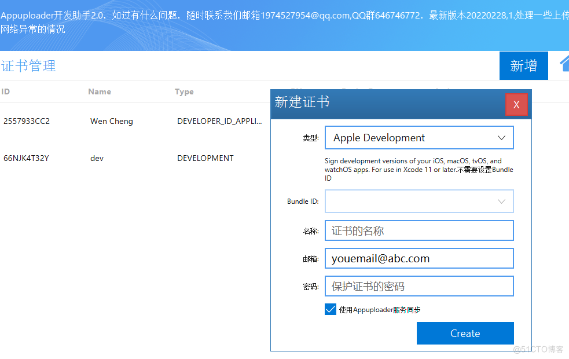
Task: Close the 新建证书 dialog with X
Action: click(x=516, y=105)
